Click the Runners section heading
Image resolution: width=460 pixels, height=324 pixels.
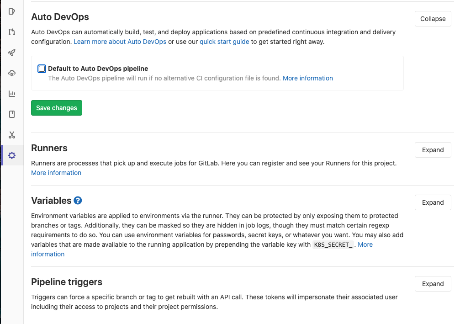click(49, 148)
